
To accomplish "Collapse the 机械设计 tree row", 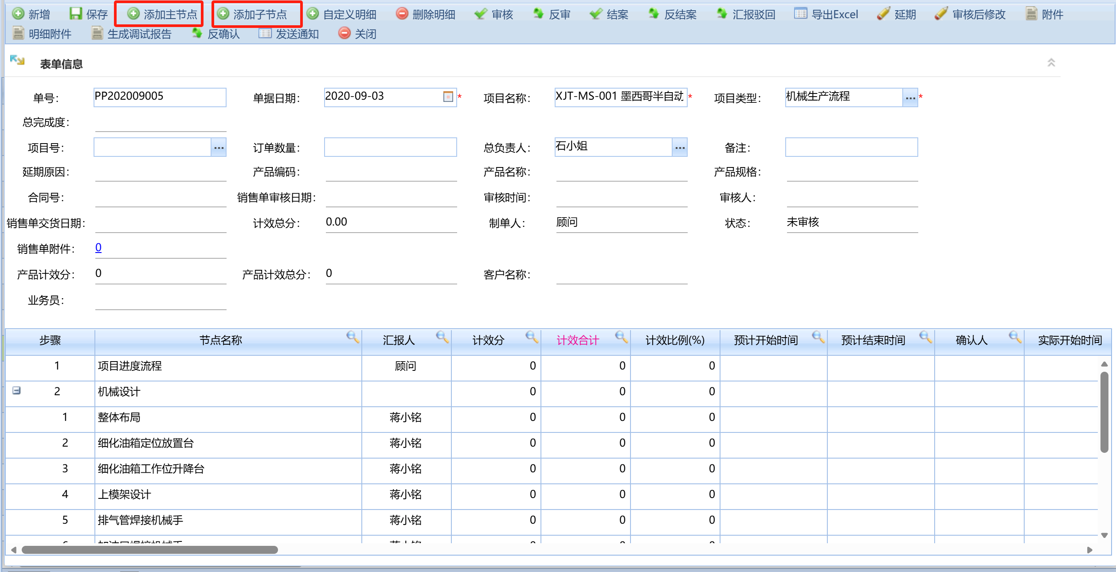I will (16, 391).
